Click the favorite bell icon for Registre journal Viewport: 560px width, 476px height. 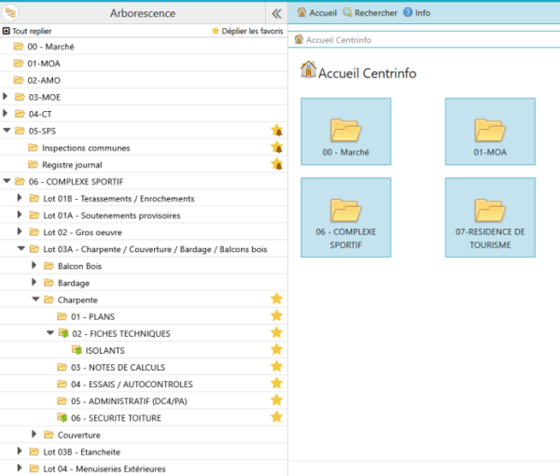tap(276, 164)
